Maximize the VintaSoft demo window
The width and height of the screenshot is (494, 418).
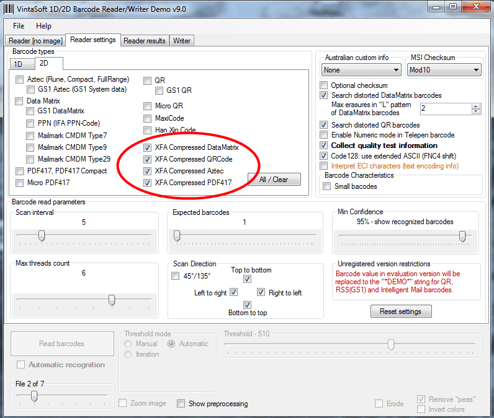(x=452, y=6)
